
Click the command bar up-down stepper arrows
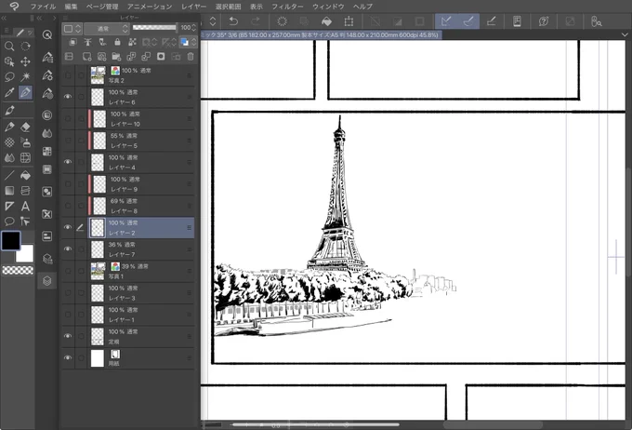pyautogui.click(x=213, y=21)
